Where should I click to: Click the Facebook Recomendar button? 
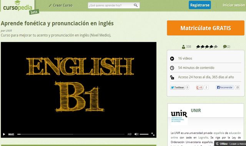click(225, 87)
